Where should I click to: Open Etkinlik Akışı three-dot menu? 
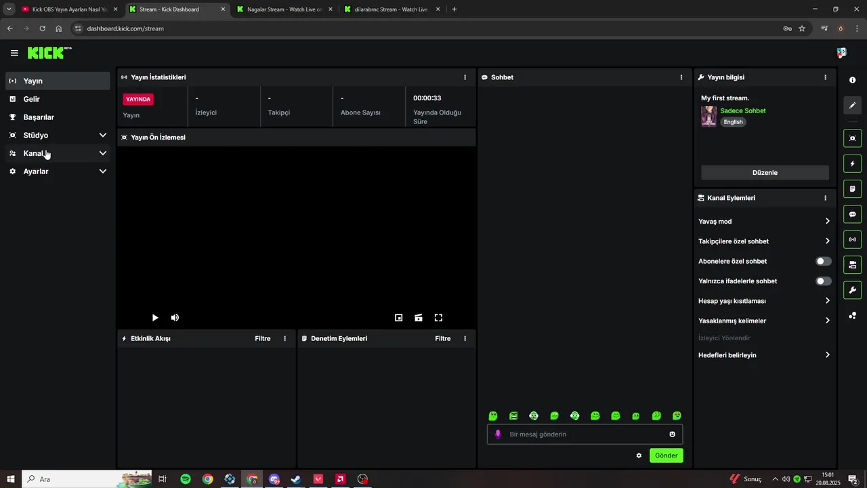(284, 338)
